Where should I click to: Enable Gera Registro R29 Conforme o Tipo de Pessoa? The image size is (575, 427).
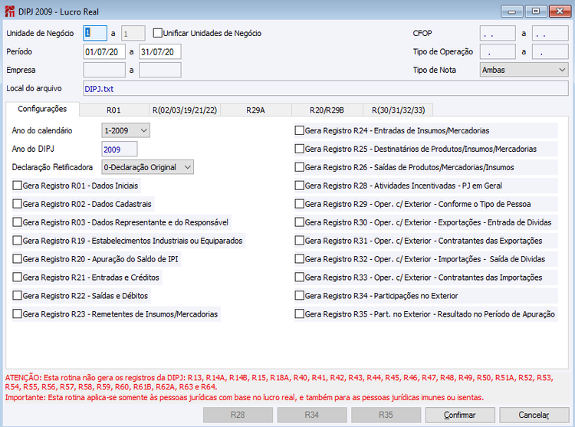coord(300,204)
